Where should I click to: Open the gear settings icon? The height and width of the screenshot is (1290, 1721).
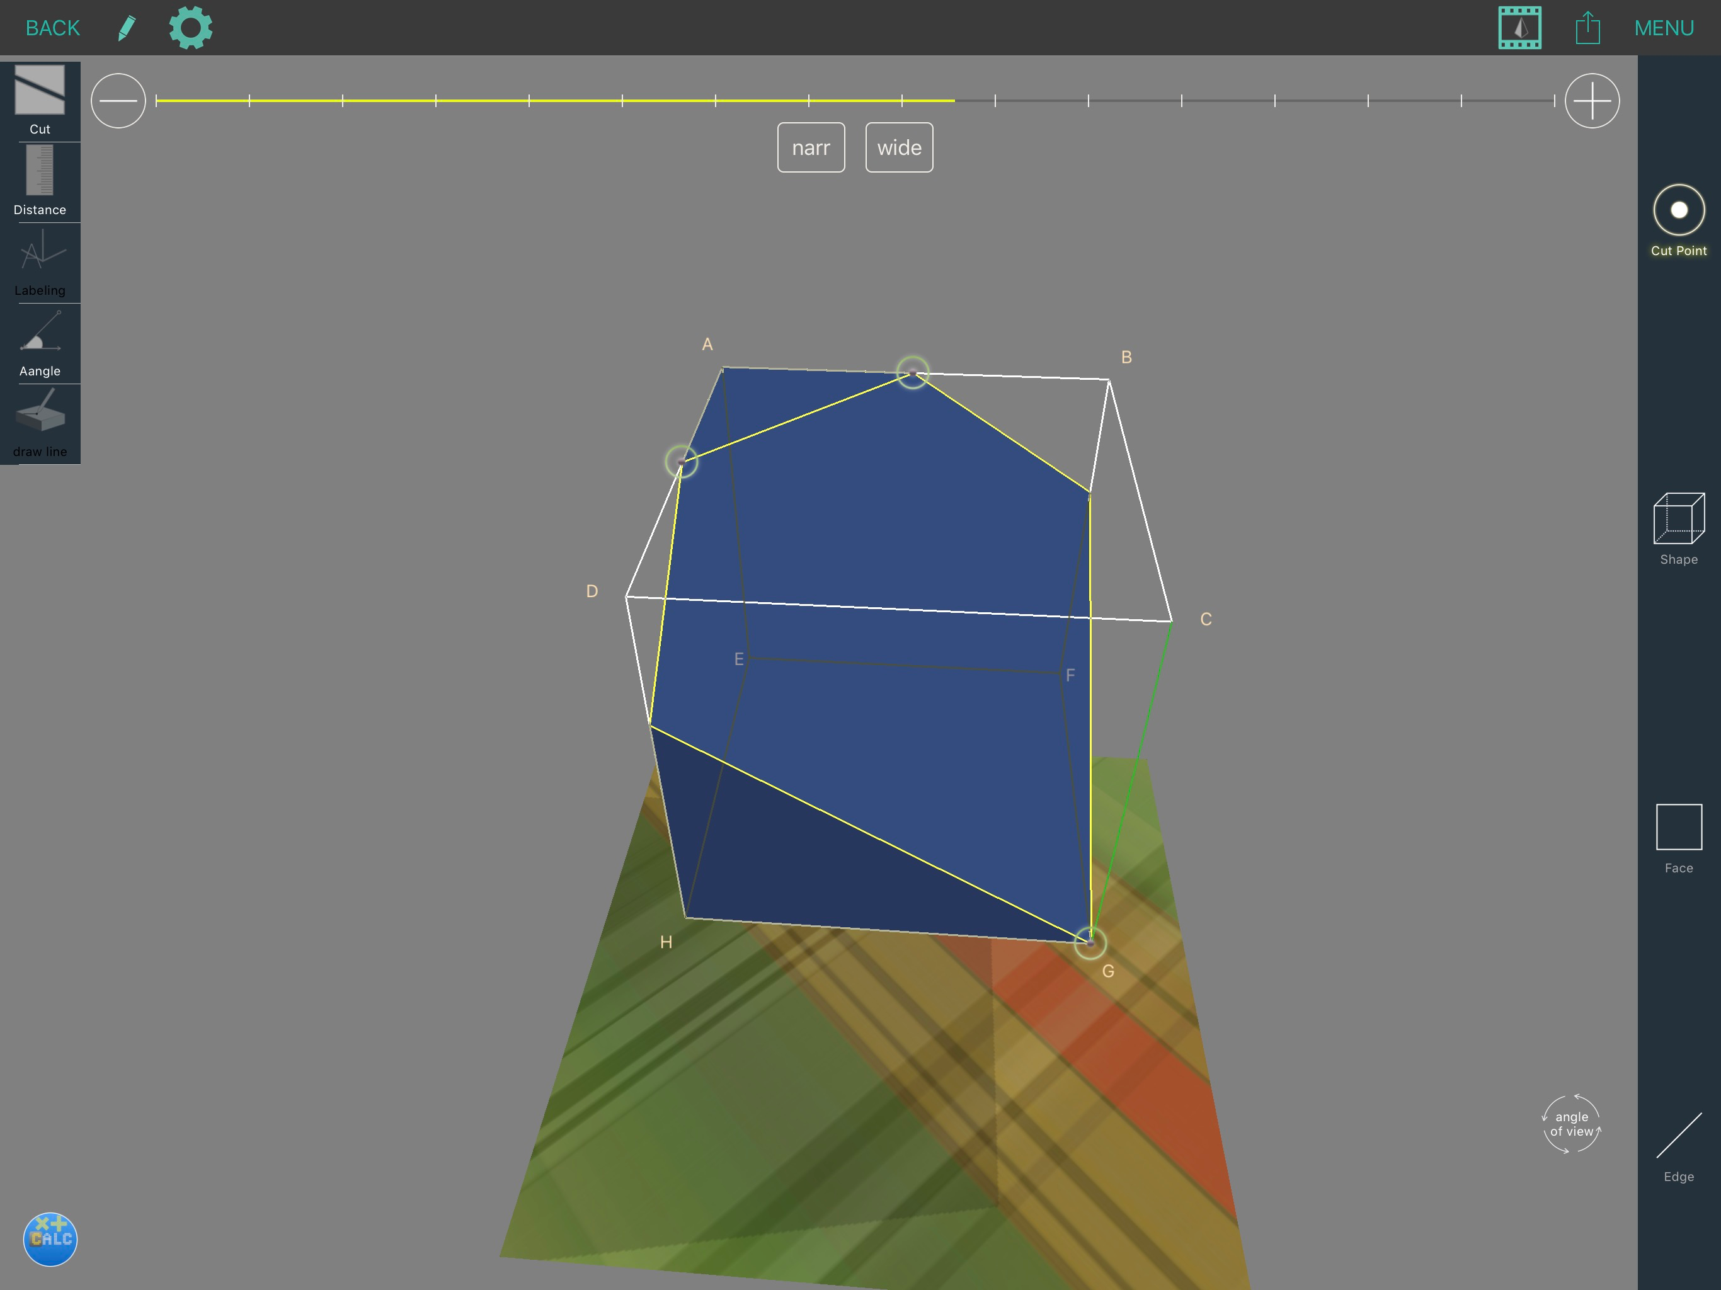click(x=191, y=28)
